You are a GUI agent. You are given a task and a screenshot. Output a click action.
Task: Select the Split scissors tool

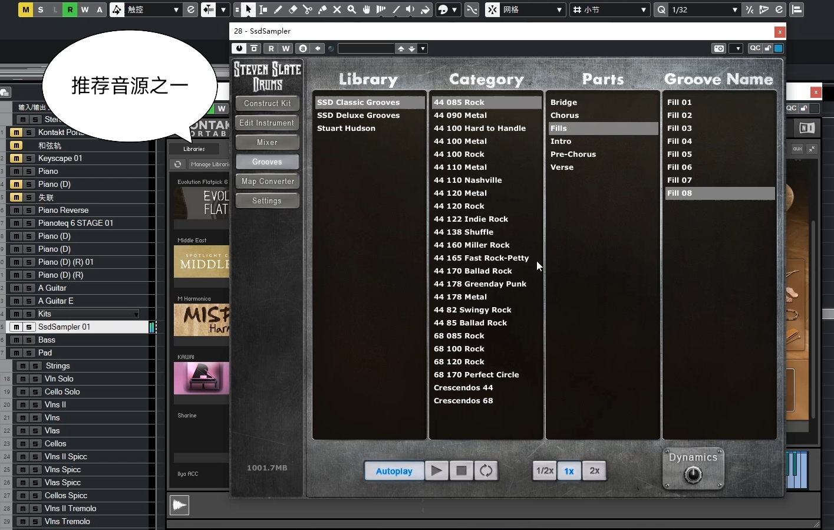coord(307,9)
